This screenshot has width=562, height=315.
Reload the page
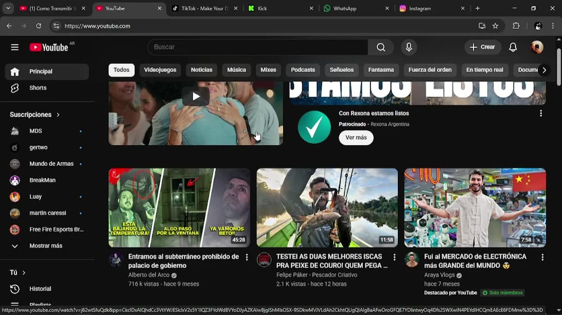[39, 26]
